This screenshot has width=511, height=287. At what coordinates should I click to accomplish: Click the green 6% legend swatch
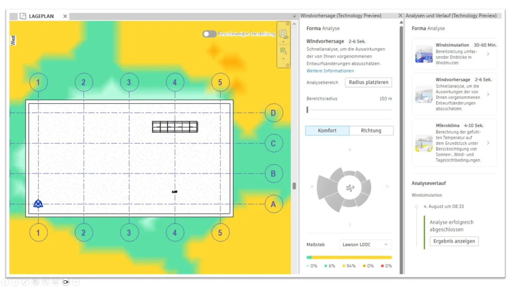[326, 266]
